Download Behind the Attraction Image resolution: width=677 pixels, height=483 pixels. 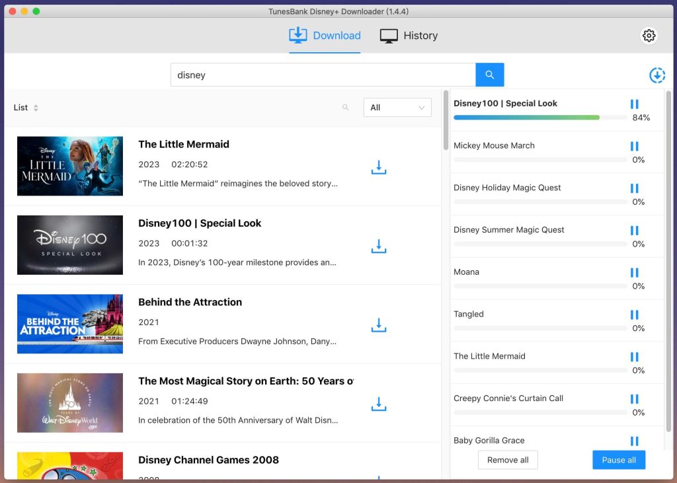[x=378, y=325]
